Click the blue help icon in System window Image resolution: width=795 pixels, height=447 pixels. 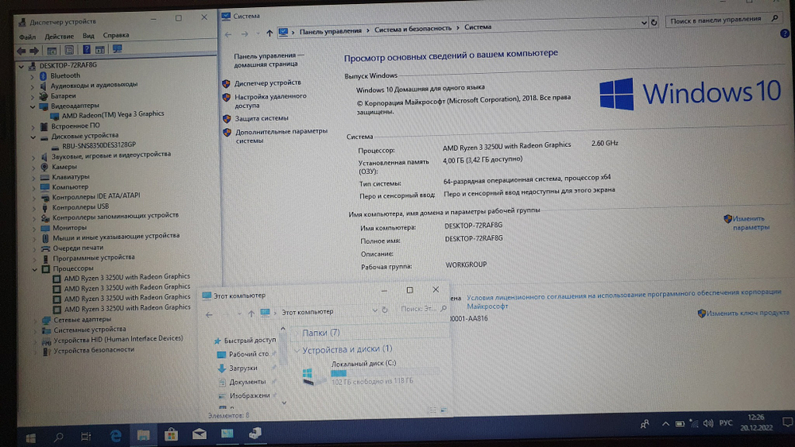[785, 34]
